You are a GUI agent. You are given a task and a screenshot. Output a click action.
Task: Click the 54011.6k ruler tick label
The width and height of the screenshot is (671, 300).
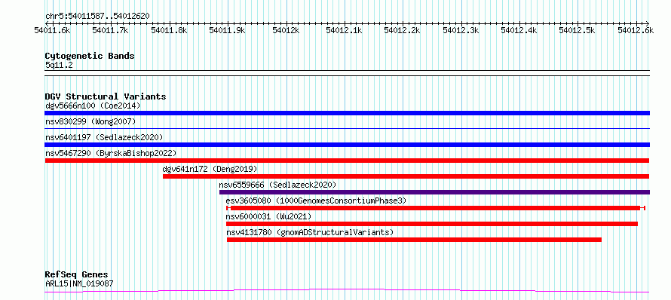point(53,30)
